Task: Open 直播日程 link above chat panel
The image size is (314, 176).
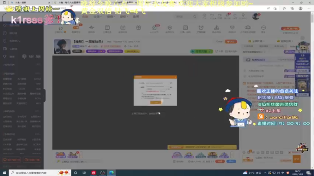Action: pos(285,41)
